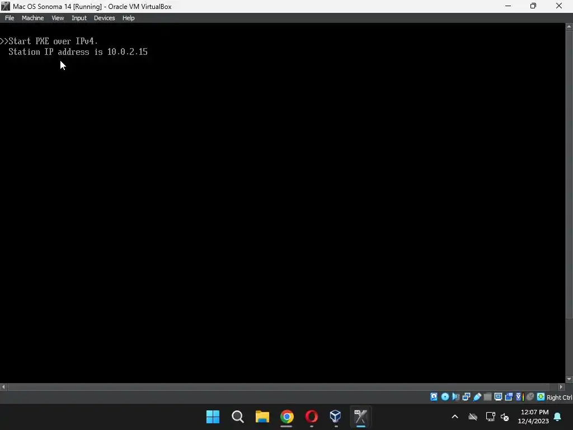Click the OneDrive cloud tray icon
The height and width of the screenshot is (430, 573).
tap(473, 417)
